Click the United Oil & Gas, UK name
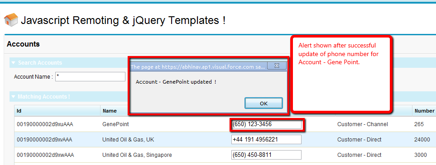This screenshot has height=165, width=436. pyautogui.click(x=128, y=140)
